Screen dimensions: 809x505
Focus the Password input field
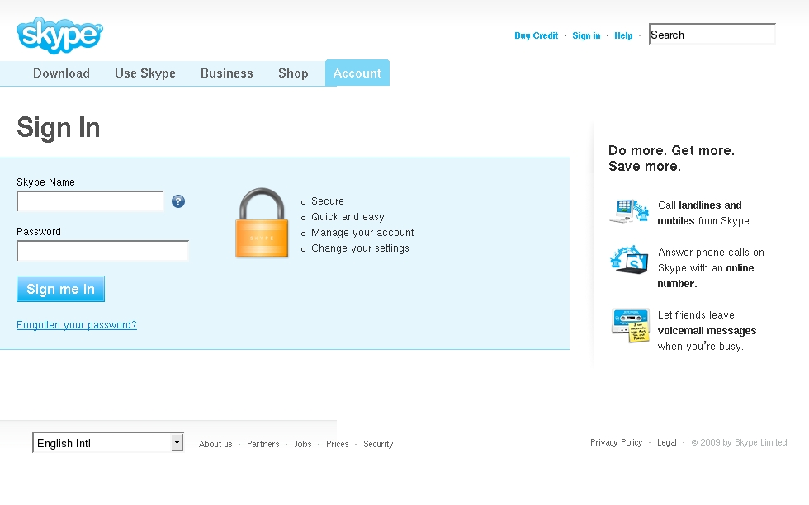coord(102,251)
